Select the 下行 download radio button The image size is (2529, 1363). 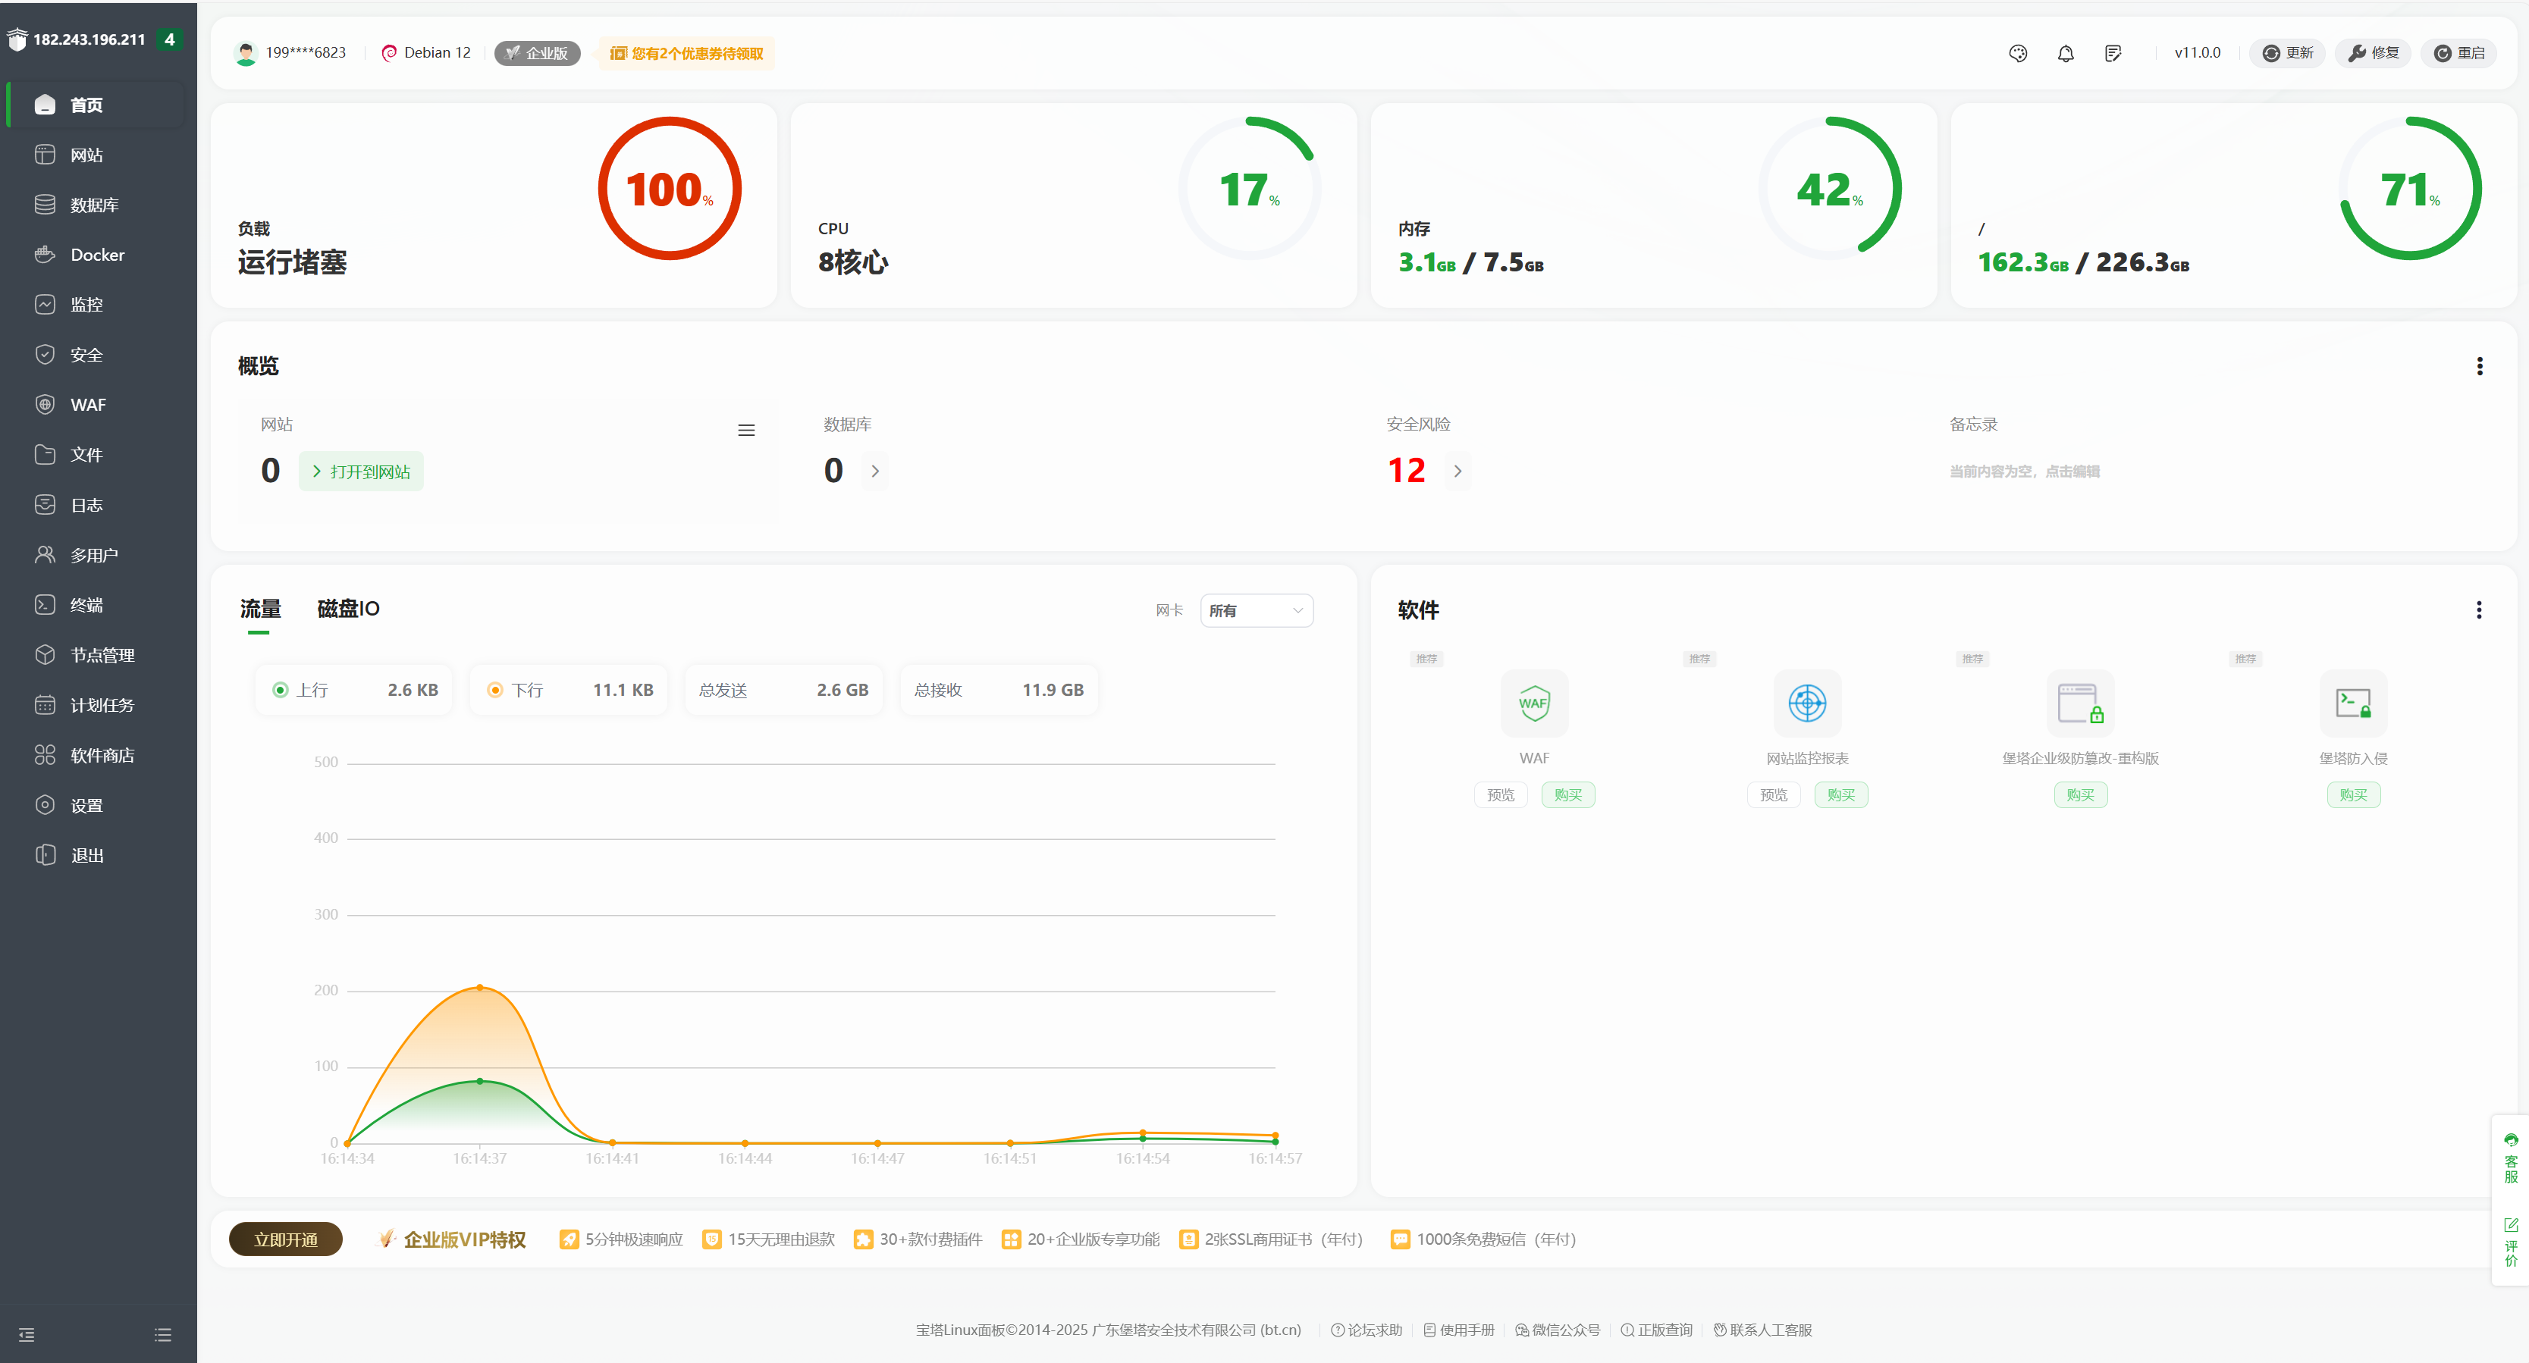[496, 690]
